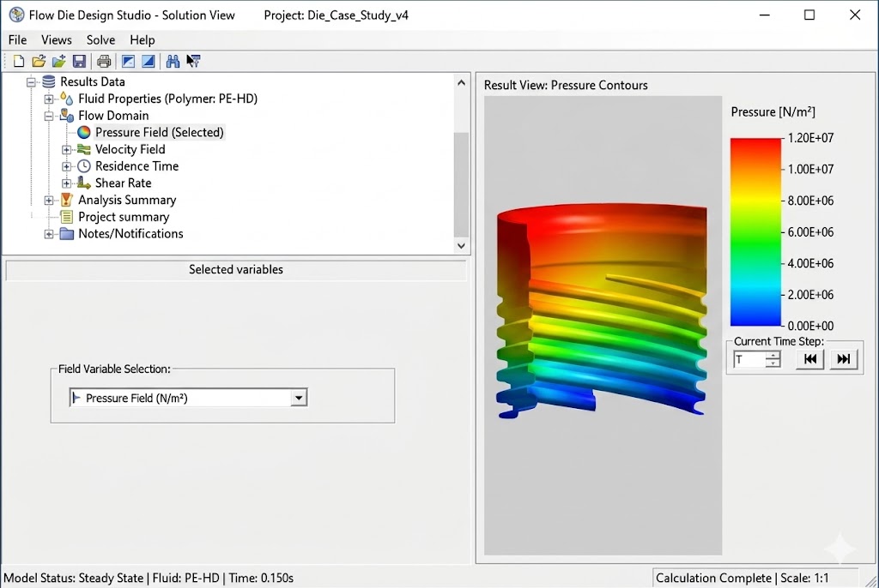
Task: Click the pressure color legend bar
Action: [755, 231]
